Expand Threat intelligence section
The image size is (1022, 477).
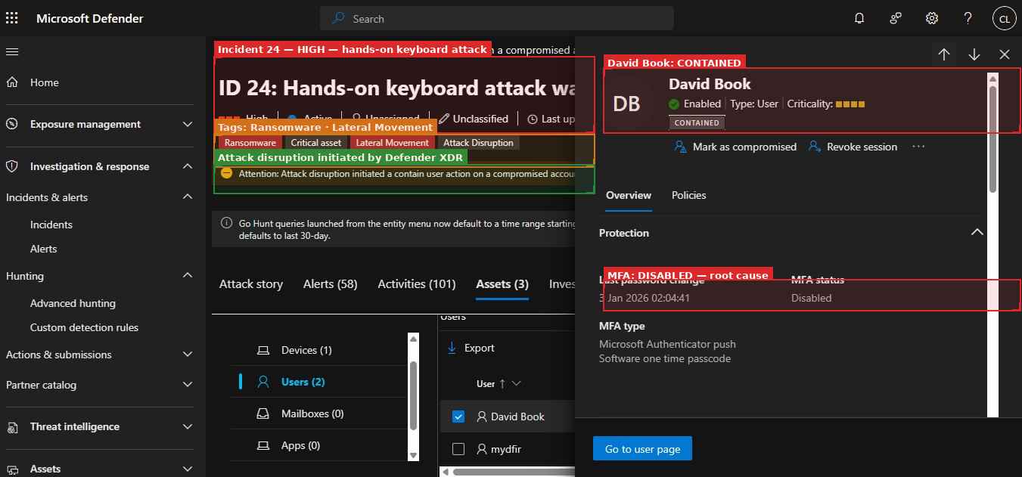point(188,427)
